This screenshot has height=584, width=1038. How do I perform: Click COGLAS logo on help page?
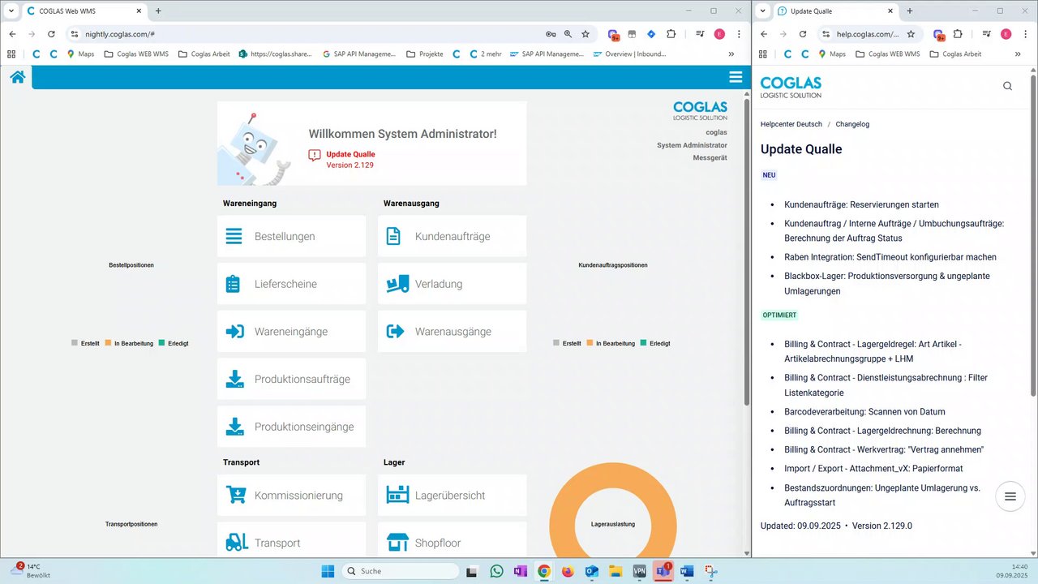[x=791, y=87]
